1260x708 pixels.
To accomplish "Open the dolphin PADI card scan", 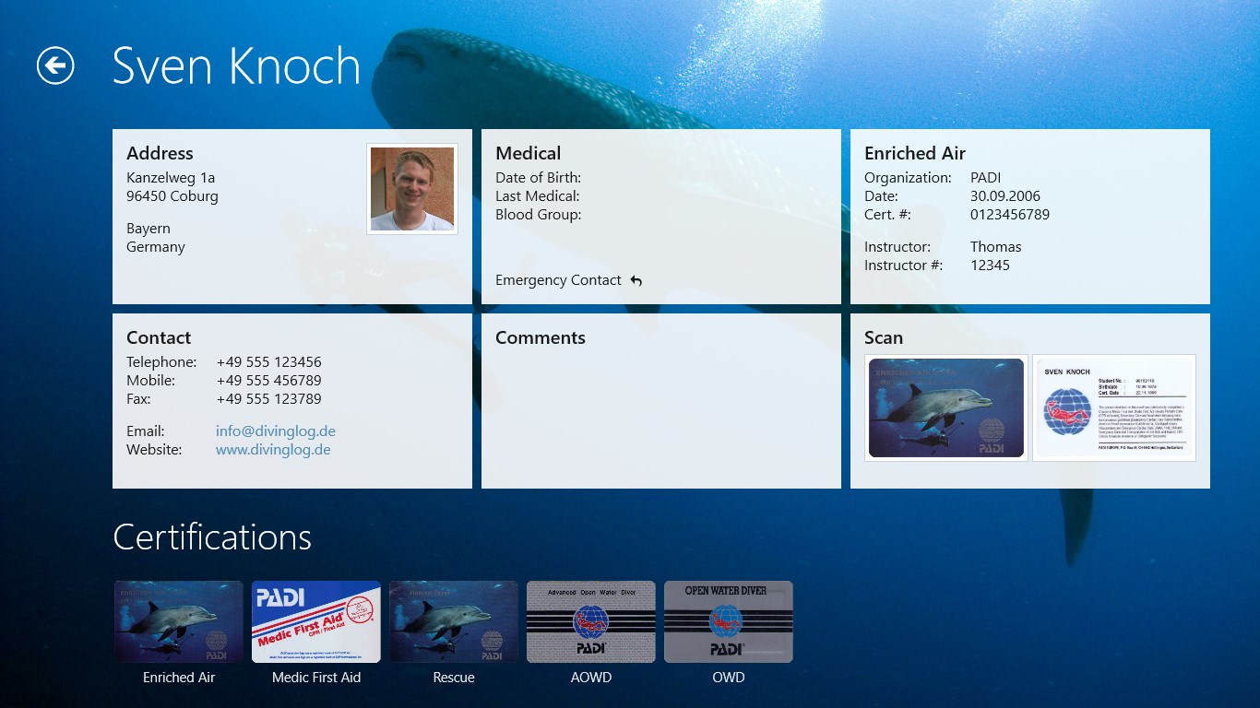I will click(x=945, y=408).
